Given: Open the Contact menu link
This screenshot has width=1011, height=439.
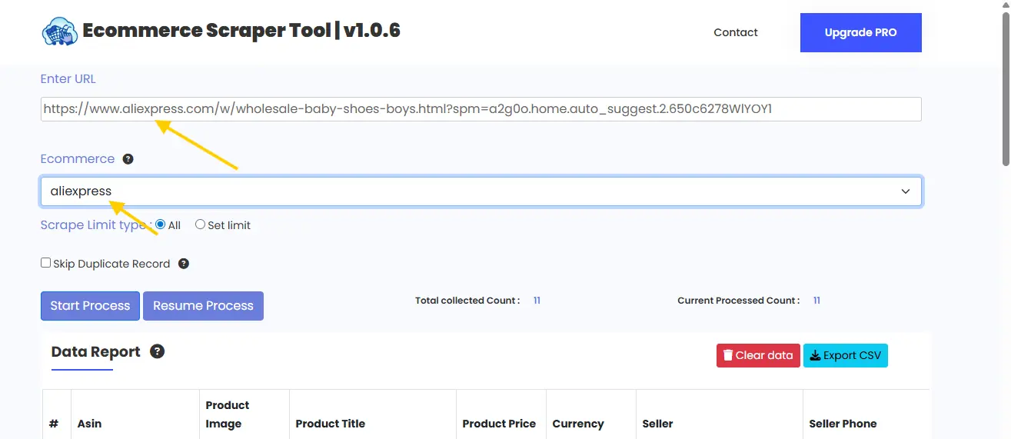Looking at the screenshot, I should pos(736,32).
